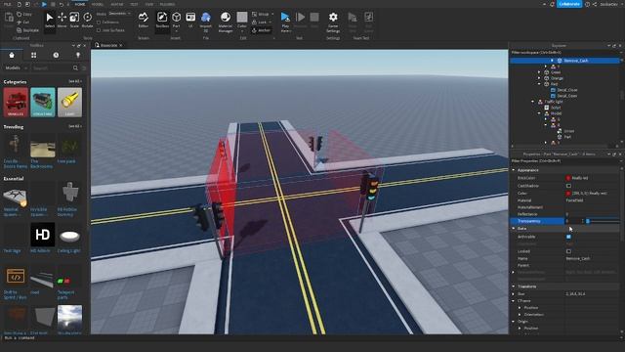The image size is (625, 352).
Task: Open the Toolbox Creations lightbulb tab
Action: tap(78, 55)
